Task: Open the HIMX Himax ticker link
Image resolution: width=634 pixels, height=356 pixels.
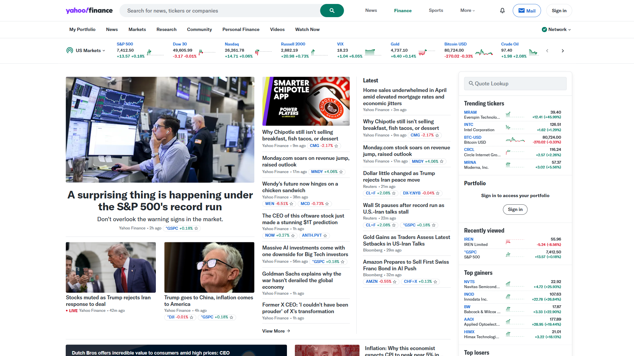Action: (x=469, y=332)
